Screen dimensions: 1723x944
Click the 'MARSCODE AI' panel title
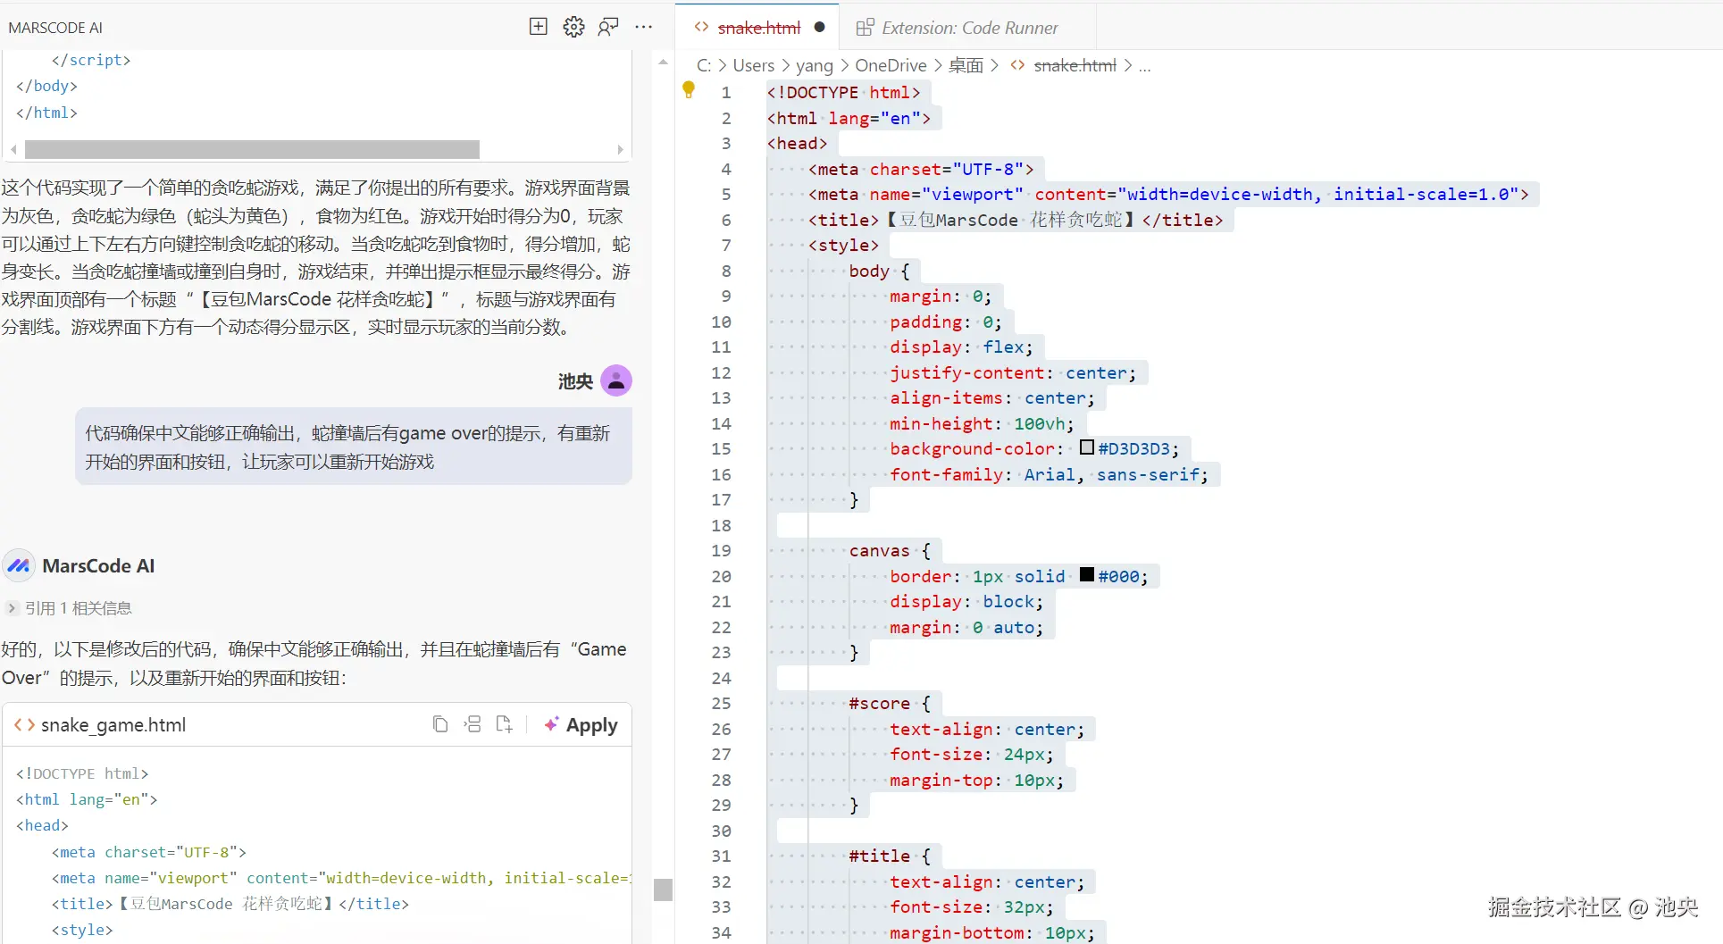[x=55, y=28]
